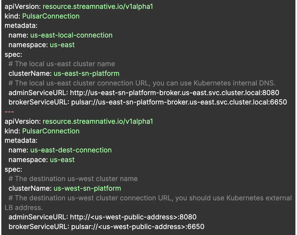Click the spec key above the us-west comment
Image resolution: width=297 pixels, height=235 pixels.
[x=13, y=169]
